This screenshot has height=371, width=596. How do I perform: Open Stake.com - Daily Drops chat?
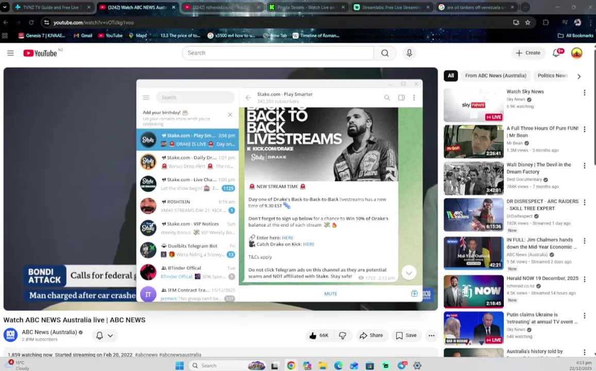tap(188, 162)
